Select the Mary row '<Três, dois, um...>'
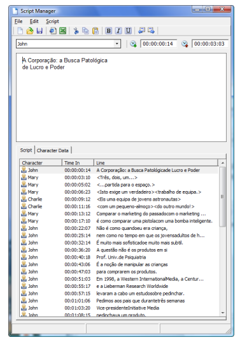The width and height of the screenshot is (240, 342). (x=119, y=177)
